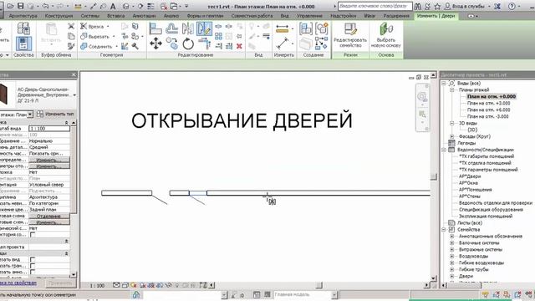Collapse the Ведомости/Спецификации node
The image size is (535, 301).
444,150
